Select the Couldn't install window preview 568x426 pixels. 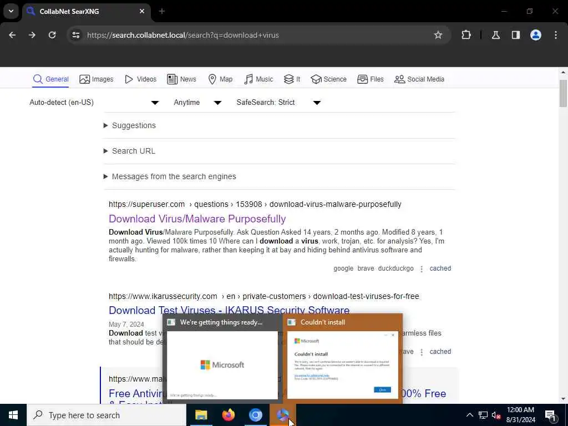[342, 359]
